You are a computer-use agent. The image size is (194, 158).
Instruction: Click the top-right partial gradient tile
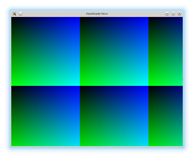[x=166, y=51]
